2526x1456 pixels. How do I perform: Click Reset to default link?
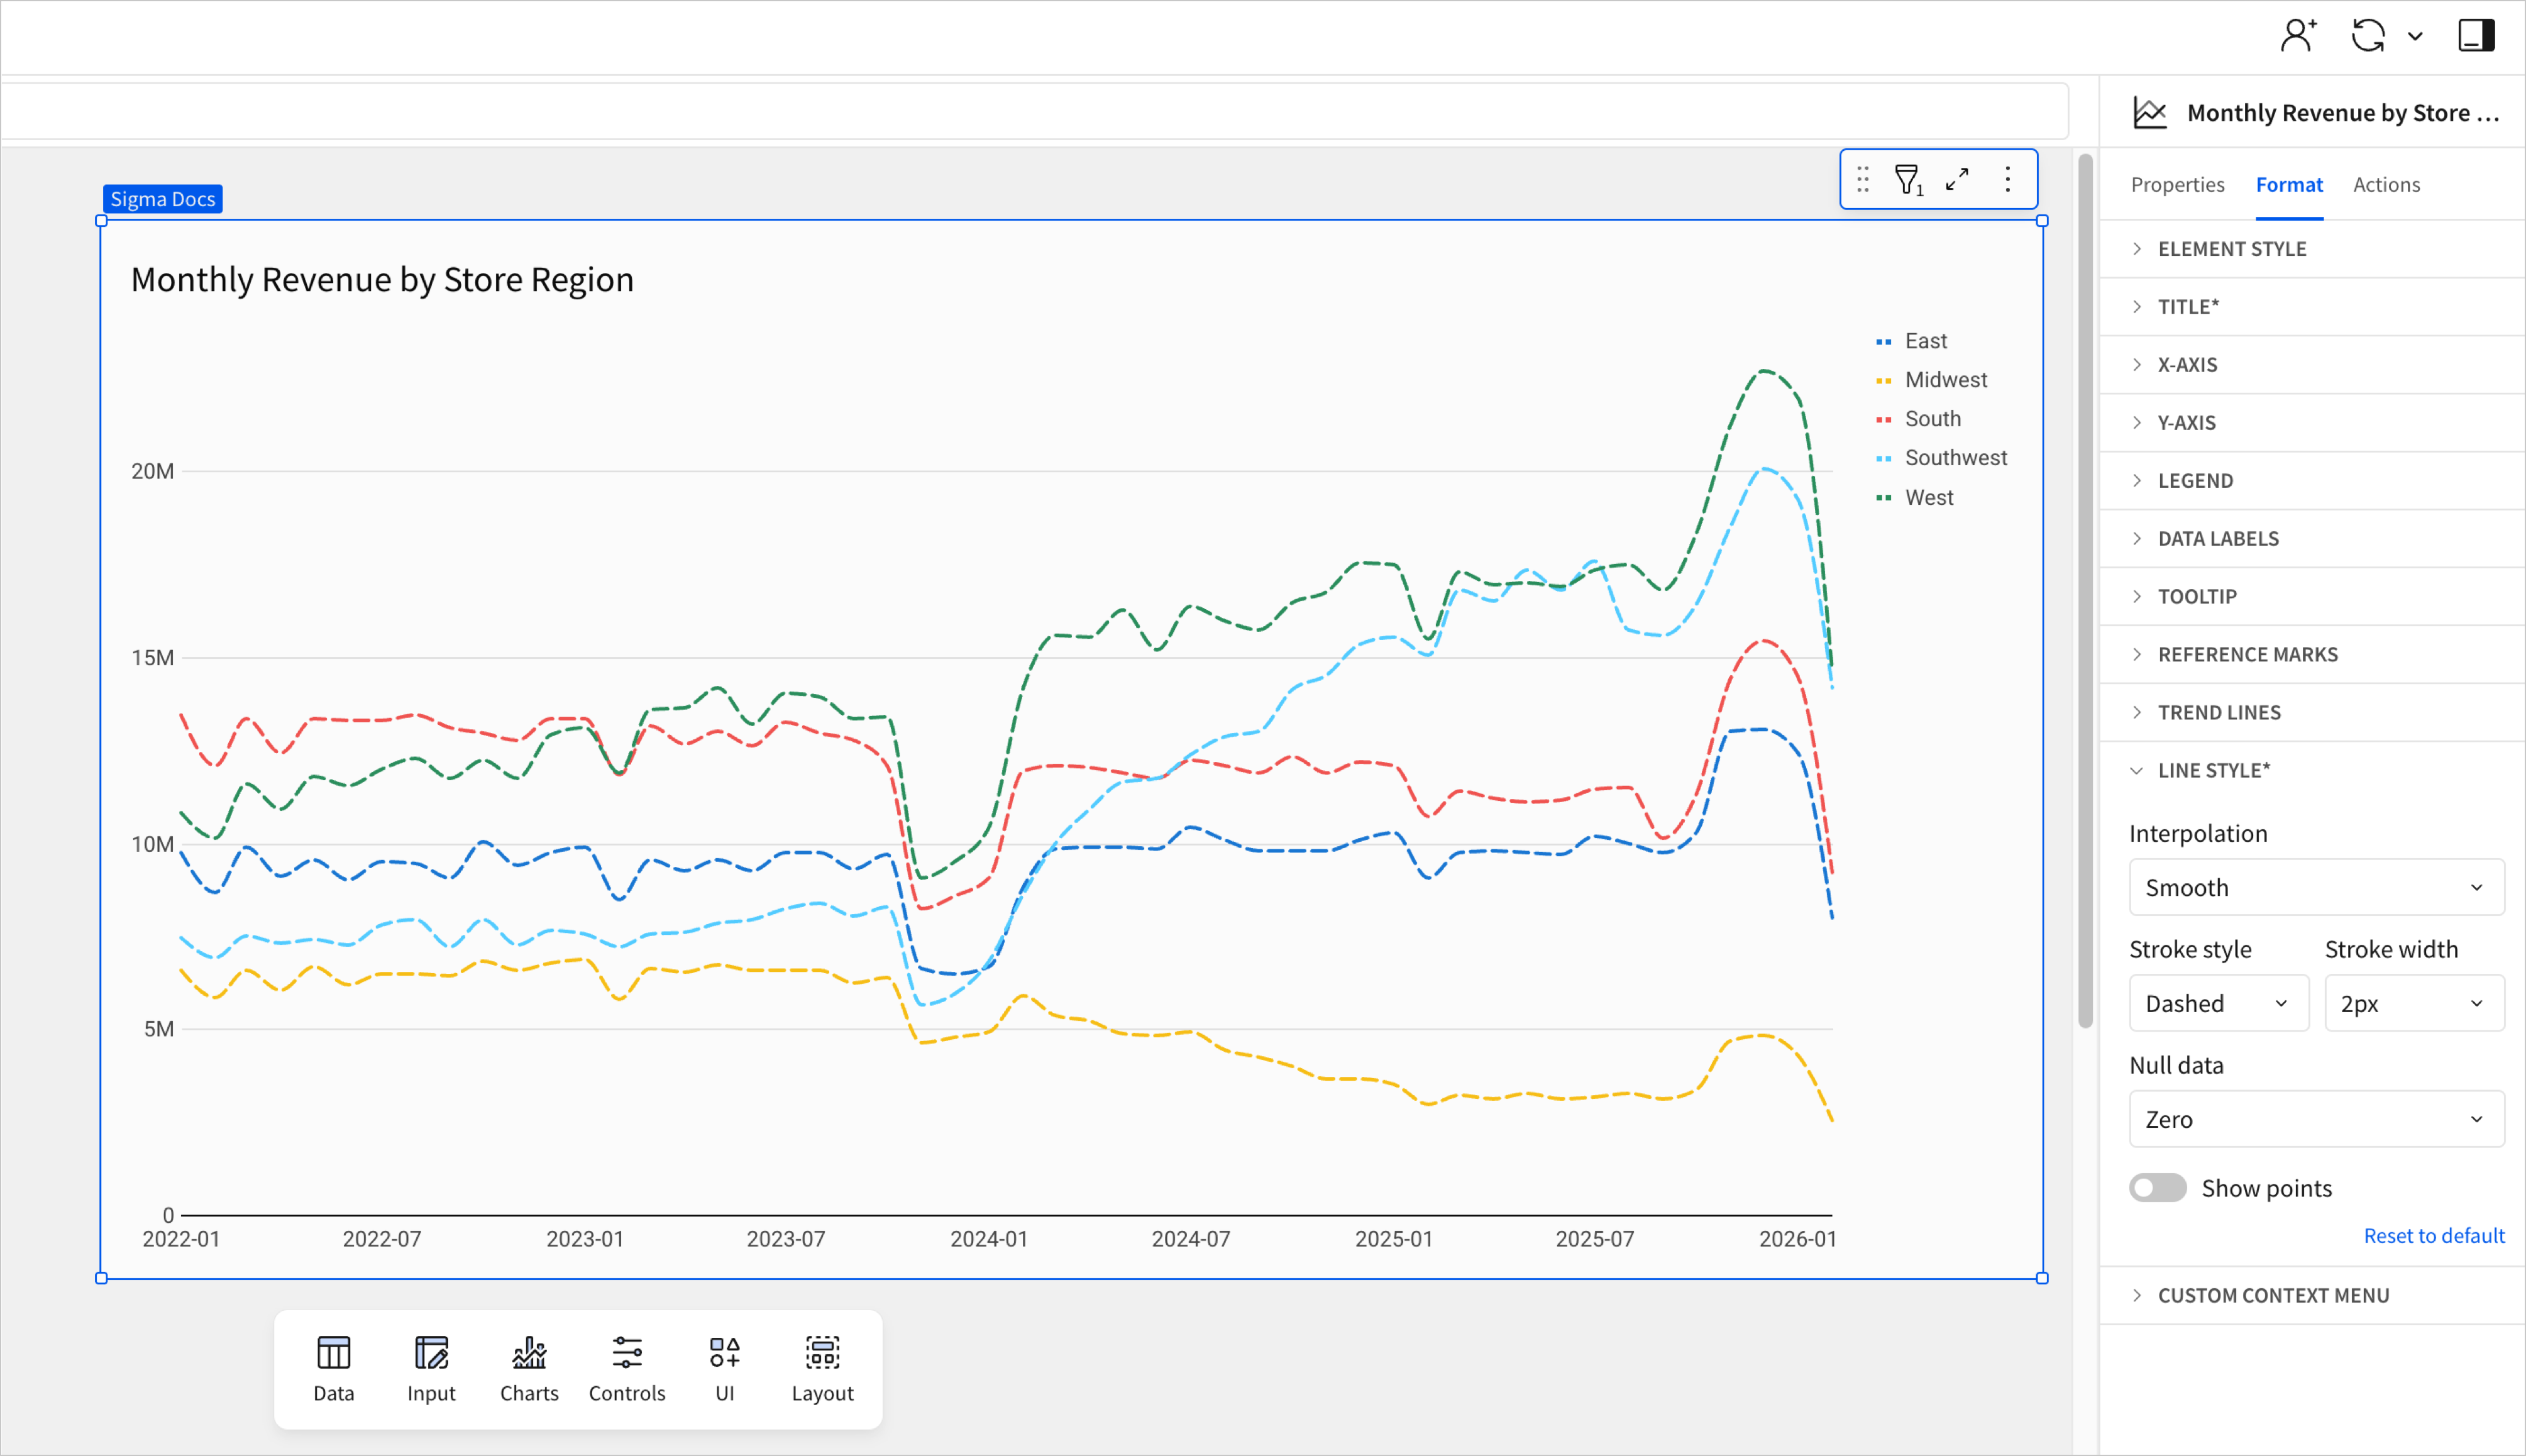click(2434, 1235)
